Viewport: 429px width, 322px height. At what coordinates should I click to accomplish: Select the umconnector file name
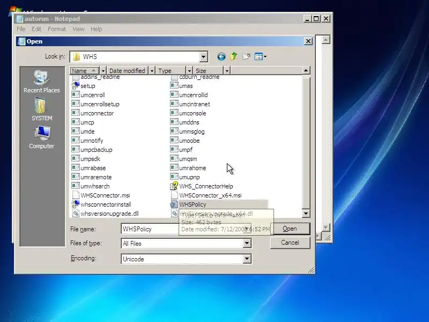pyautogui.click(x=97, y=113)
